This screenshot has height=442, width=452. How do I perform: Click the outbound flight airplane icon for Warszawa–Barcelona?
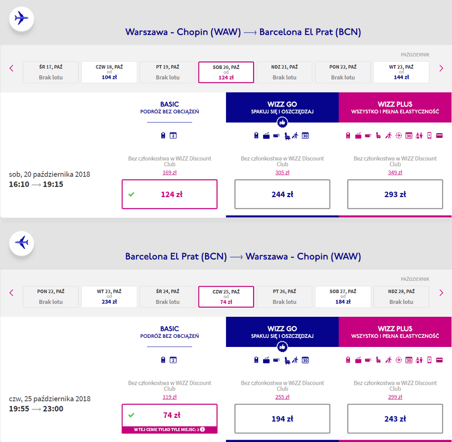[x=22, y=19]
